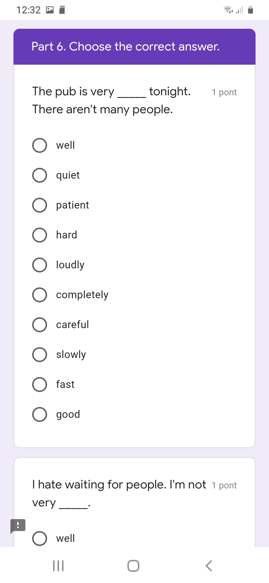The height and width of the screenshot is (583, 269).
Task: Tap the battery icon in status bar
Action: click(251, 10)
